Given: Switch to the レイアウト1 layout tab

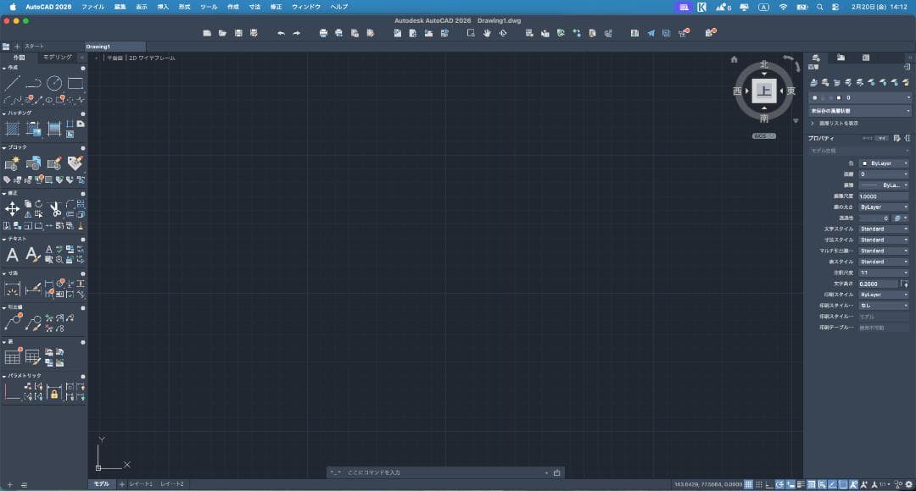Looking at the screenshot, I should tap(141, 484).
